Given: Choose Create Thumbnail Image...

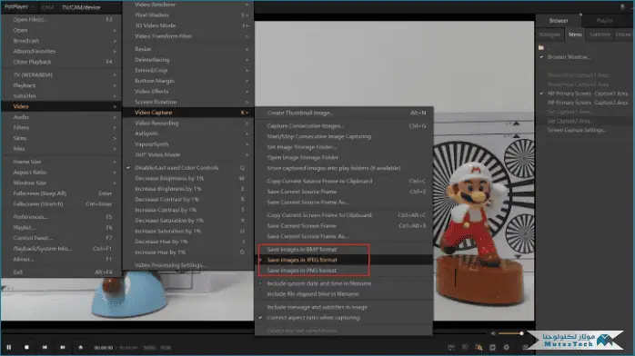Looking at the screenshot, I should coord(344,113).
